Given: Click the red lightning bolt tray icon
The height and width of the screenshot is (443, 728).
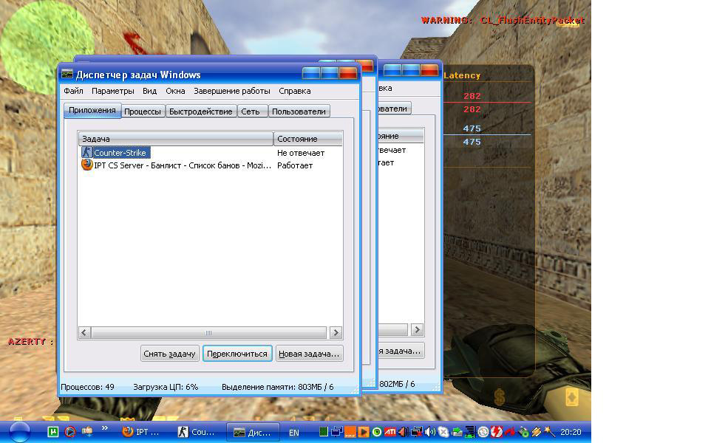Looking at the screenshot, I should [x=497, y=432].
